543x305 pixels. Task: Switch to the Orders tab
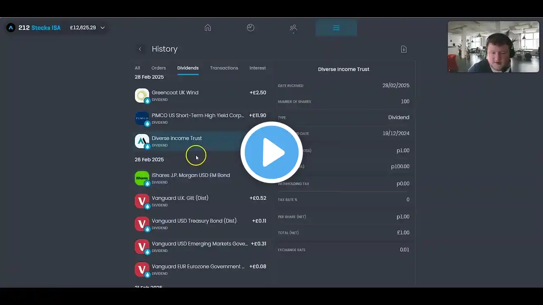click(x=159, y=68)
